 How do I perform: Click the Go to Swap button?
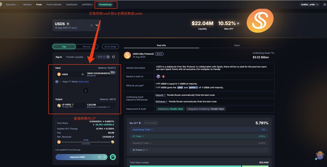coord(110,47)
